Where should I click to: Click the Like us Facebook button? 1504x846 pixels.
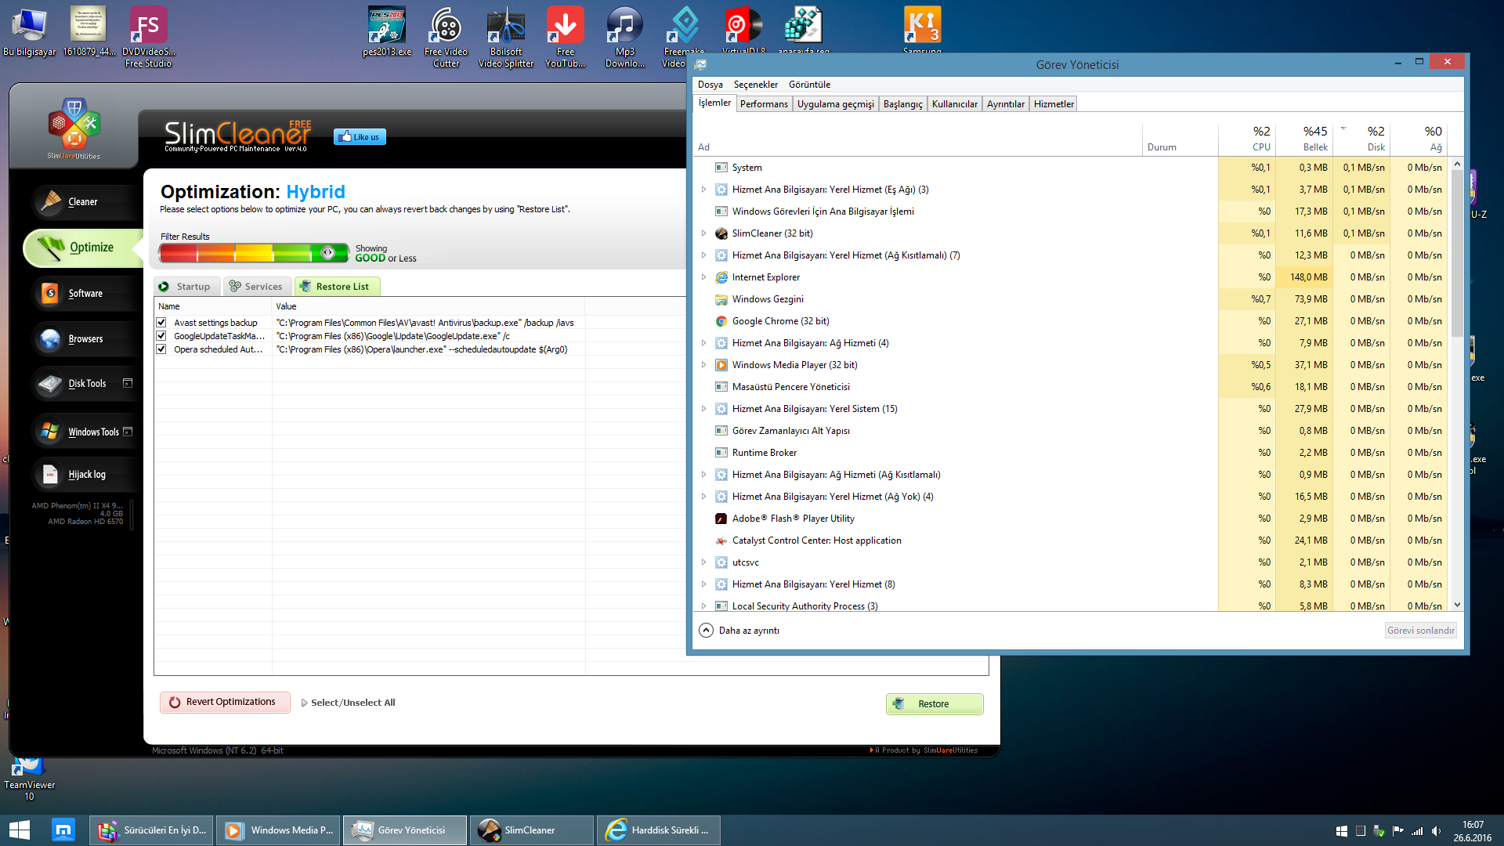[360, 137]
